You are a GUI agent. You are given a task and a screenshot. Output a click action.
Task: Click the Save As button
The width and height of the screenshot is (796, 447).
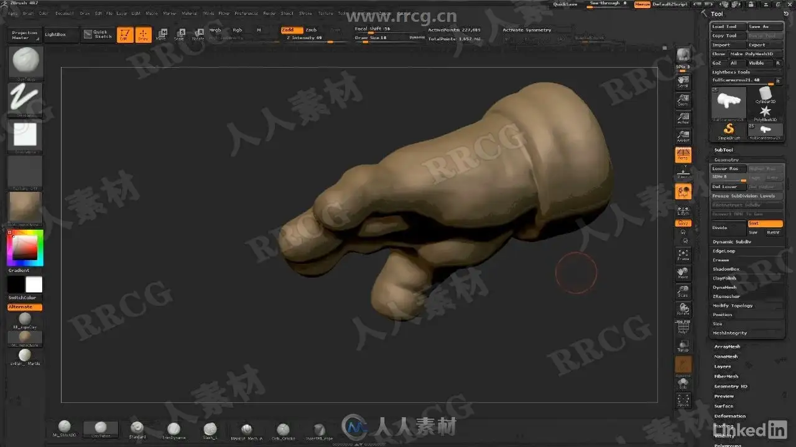[765, 27]
